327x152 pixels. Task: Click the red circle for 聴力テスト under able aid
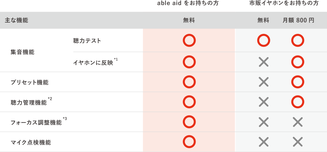point(189,40)
